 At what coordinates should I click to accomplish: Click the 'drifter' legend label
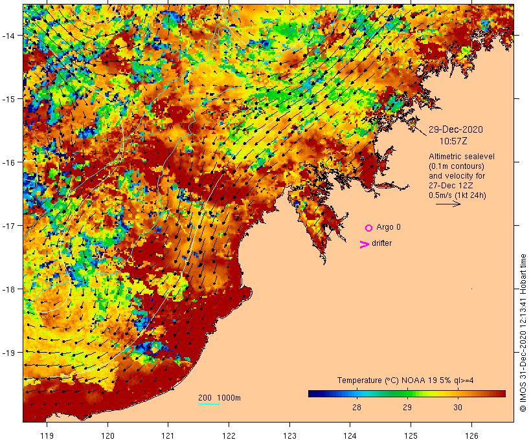pyautogui.click(x=381, y=243)
